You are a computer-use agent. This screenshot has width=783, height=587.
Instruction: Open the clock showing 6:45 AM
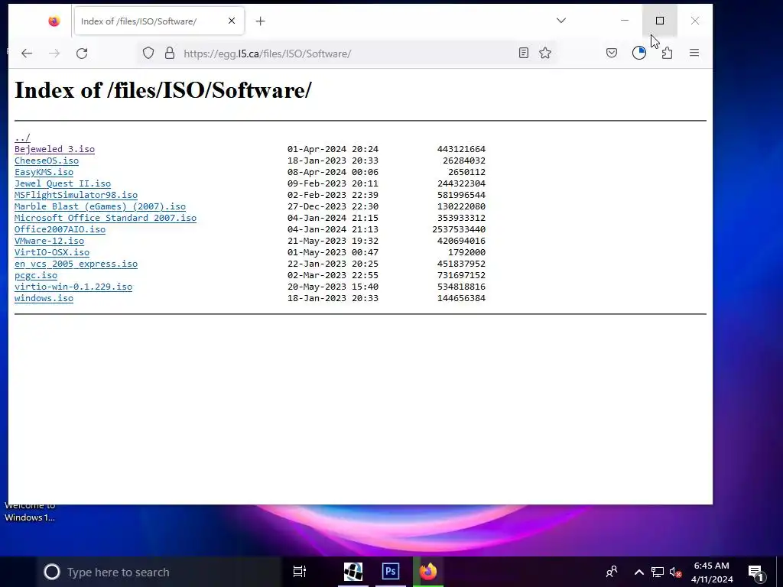[x=712, y=572]
